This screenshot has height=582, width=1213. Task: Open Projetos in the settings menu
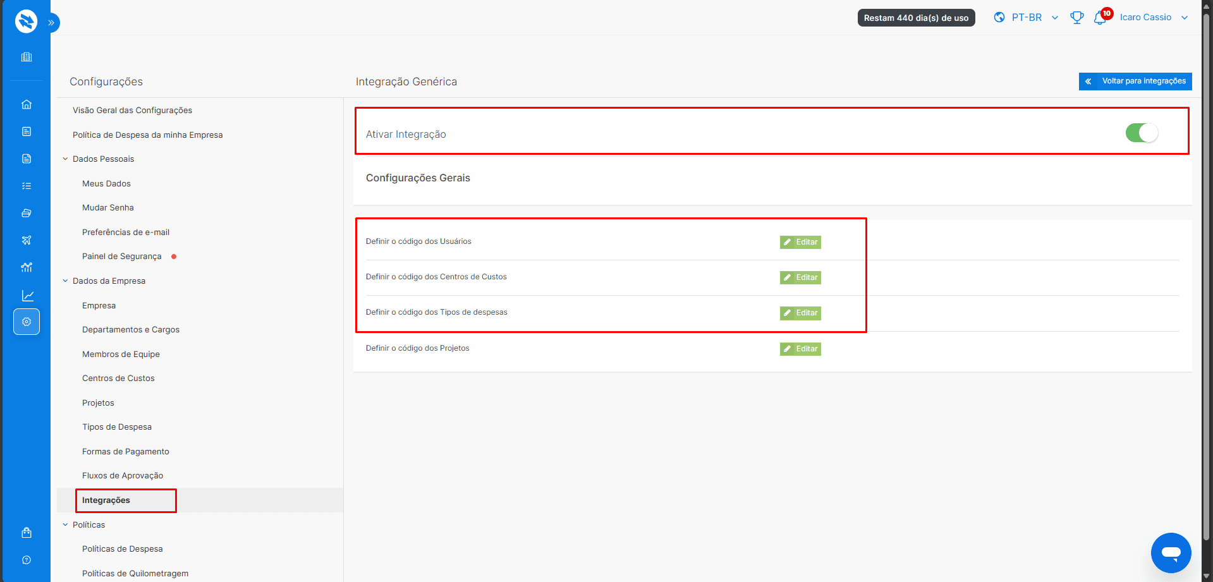98,403
